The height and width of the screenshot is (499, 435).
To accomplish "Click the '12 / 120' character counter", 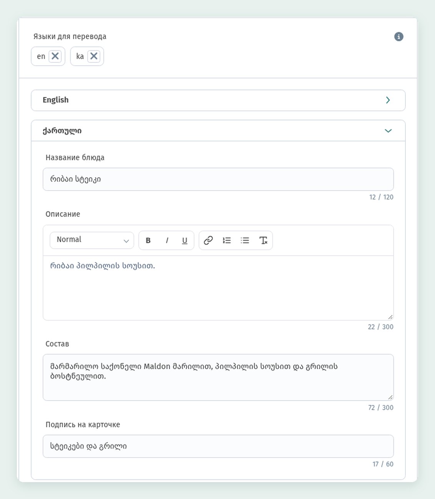I will [x=381, y=197].
